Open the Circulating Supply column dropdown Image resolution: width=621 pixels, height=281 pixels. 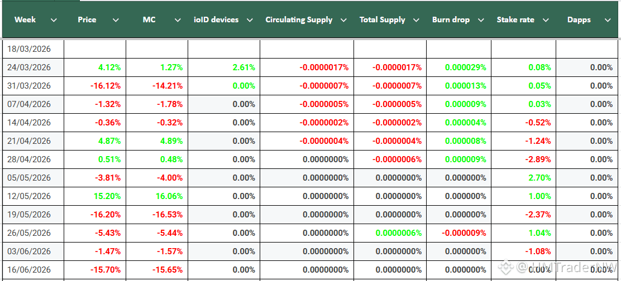coord(343,20)
